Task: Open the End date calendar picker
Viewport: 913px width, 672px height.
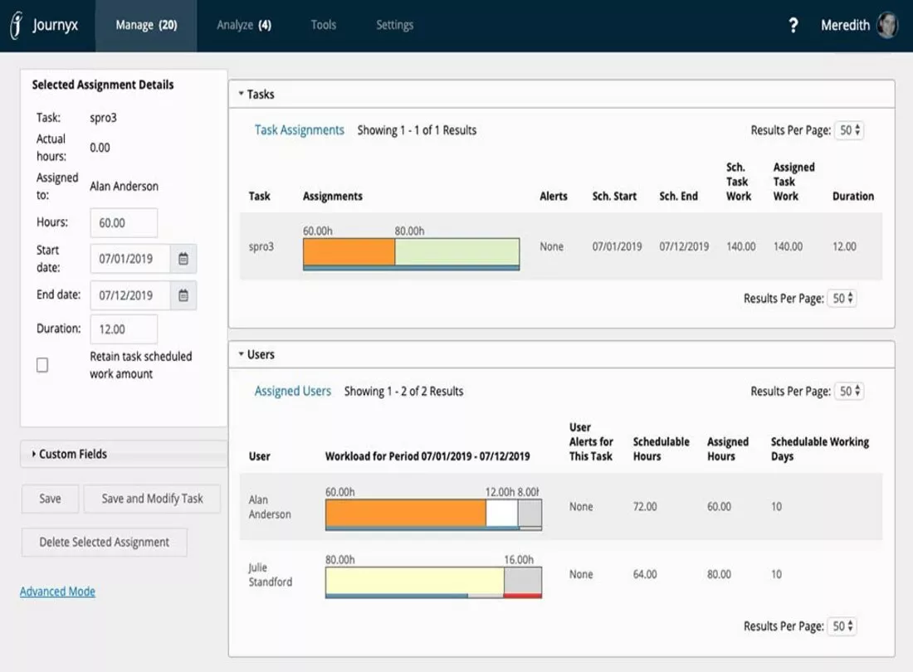Action: click(x=183, y=295)
